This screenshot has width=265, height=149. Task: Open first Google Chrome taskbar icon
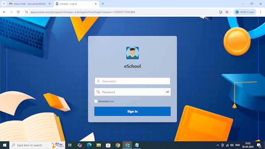coord(118,145)
